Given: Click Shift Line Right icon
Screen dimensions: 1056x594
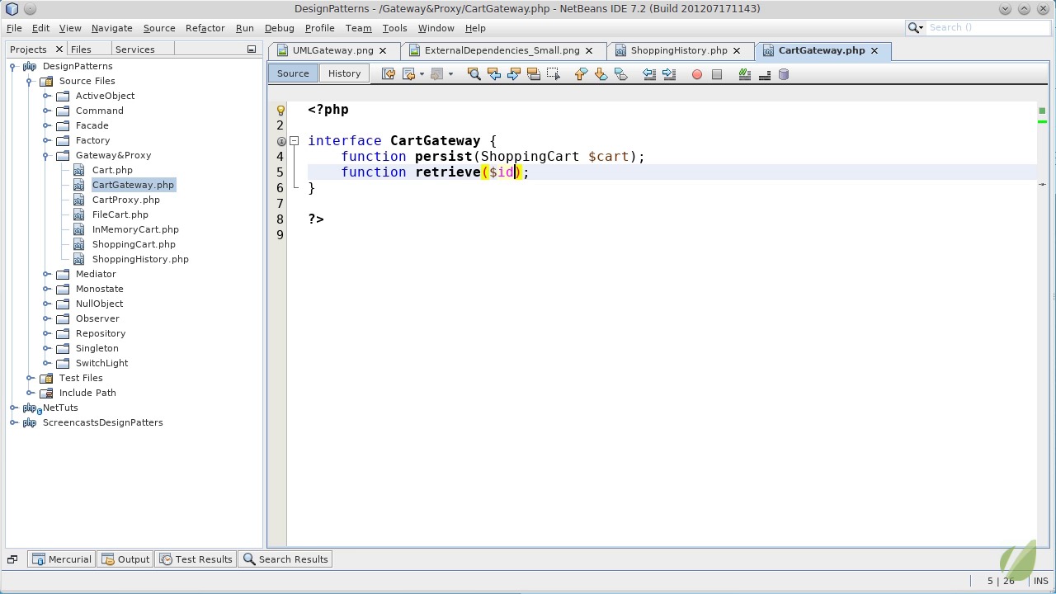Looking at the screenshot, I should 669,74.
